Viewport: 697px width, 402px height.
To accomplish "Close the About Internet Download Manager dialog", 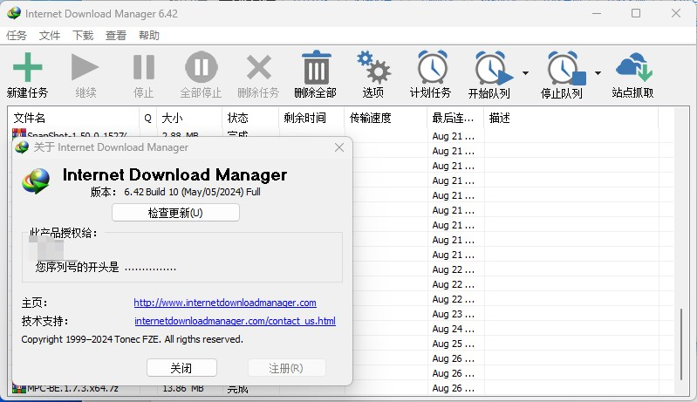I will click(339, 148).
